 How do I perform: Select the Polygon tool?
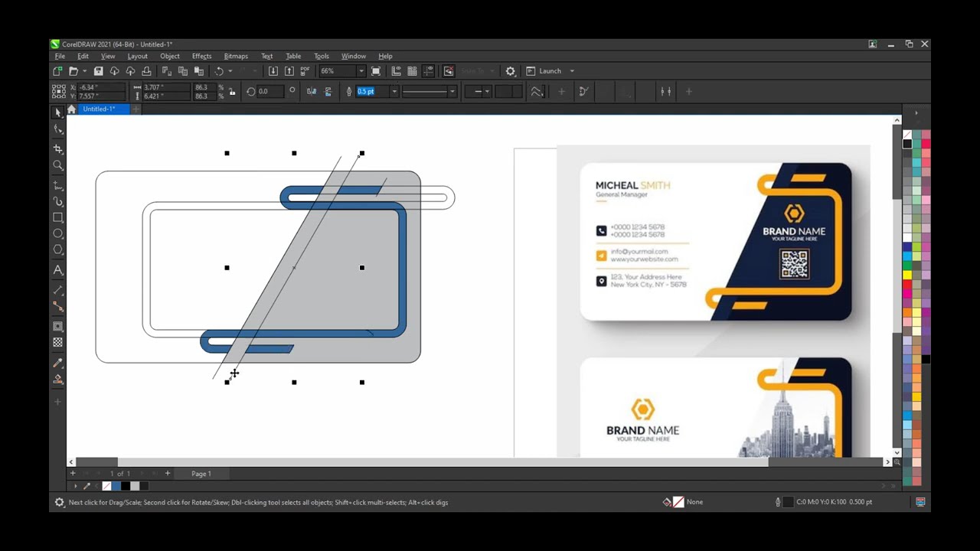(x=58, y=250)
